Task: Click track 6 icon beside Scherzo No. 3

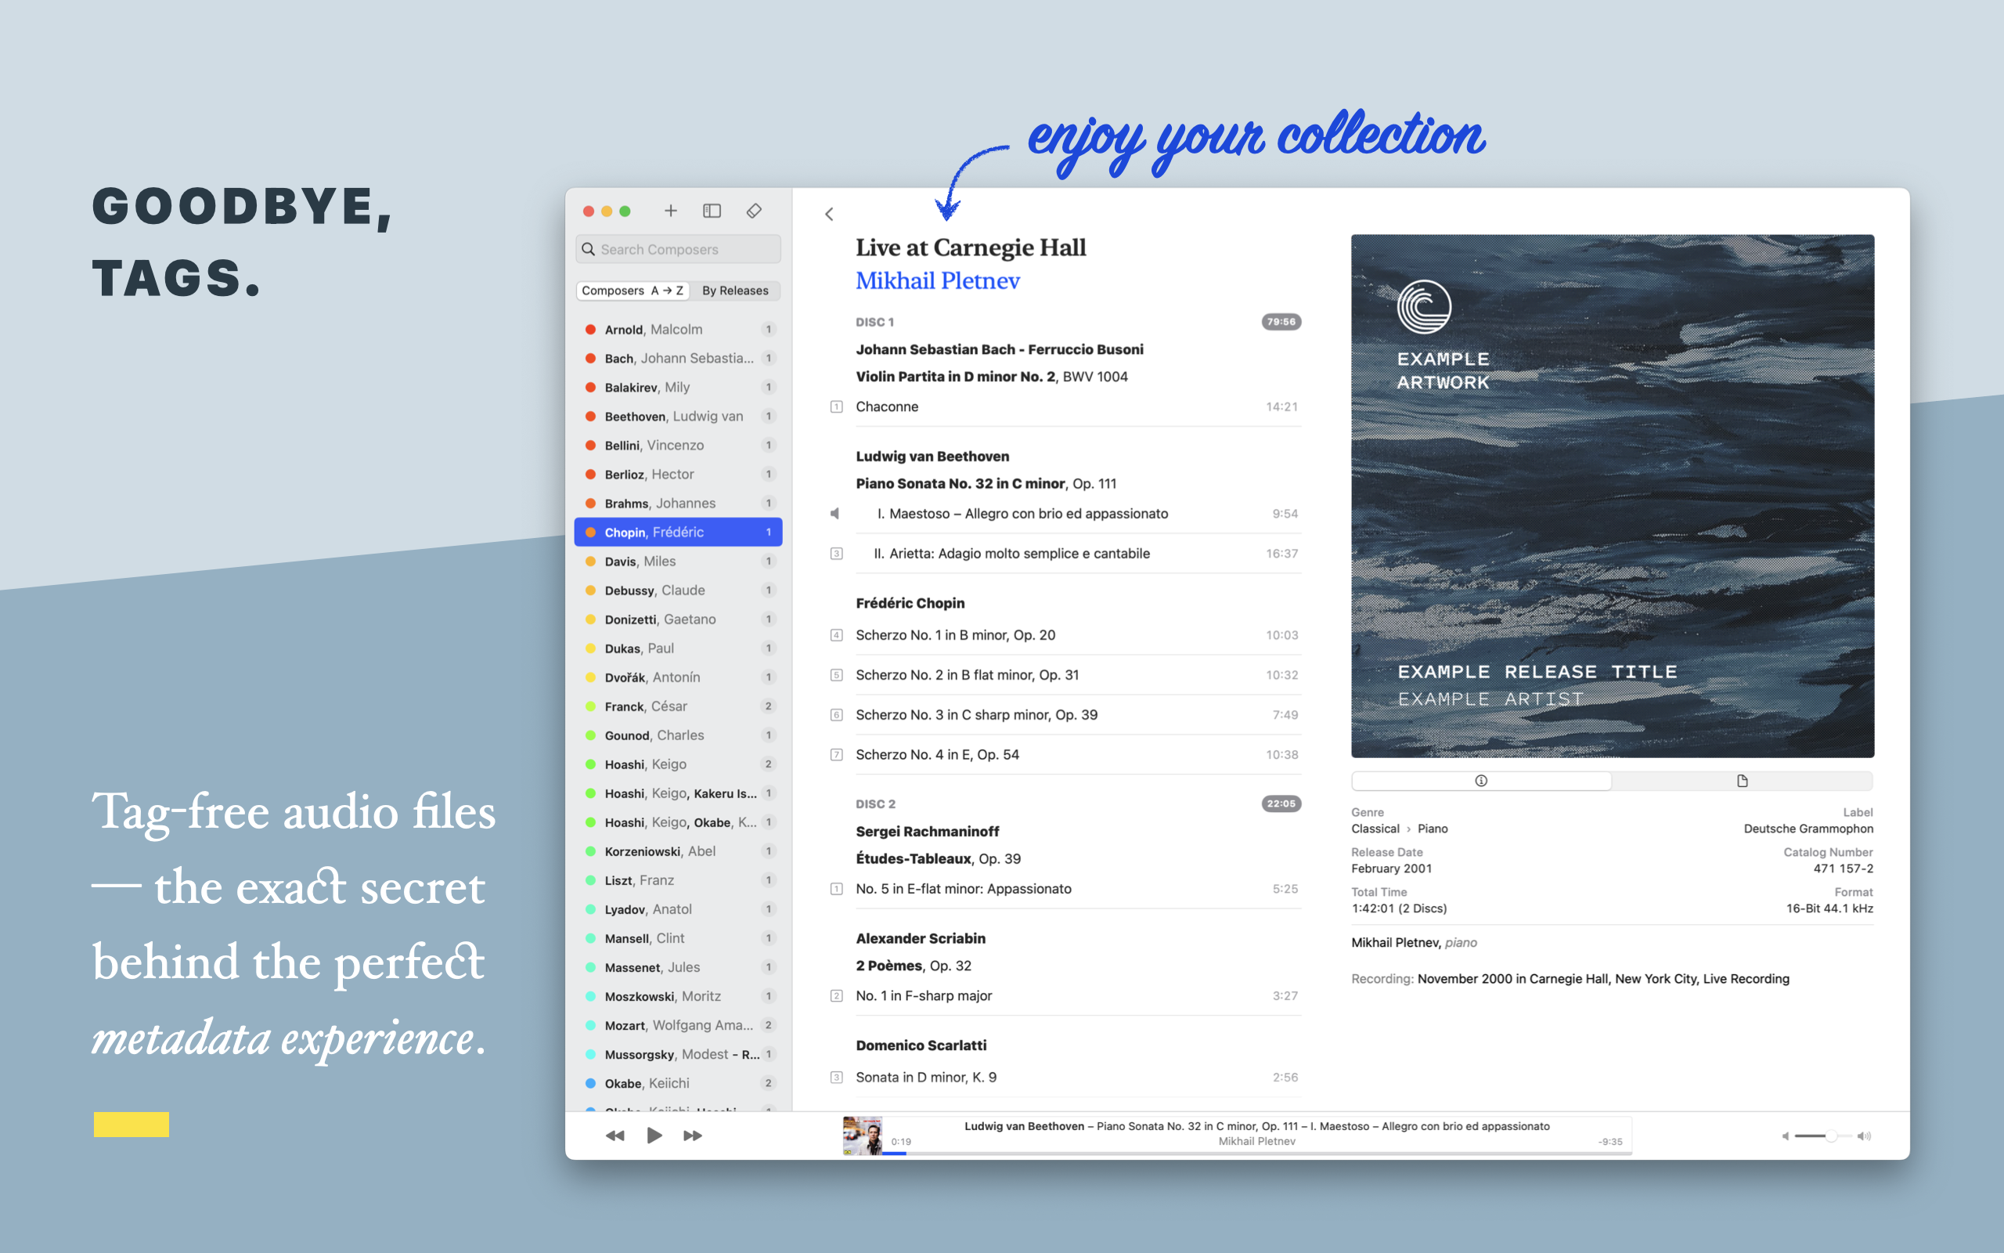Action: coord(836,715)
